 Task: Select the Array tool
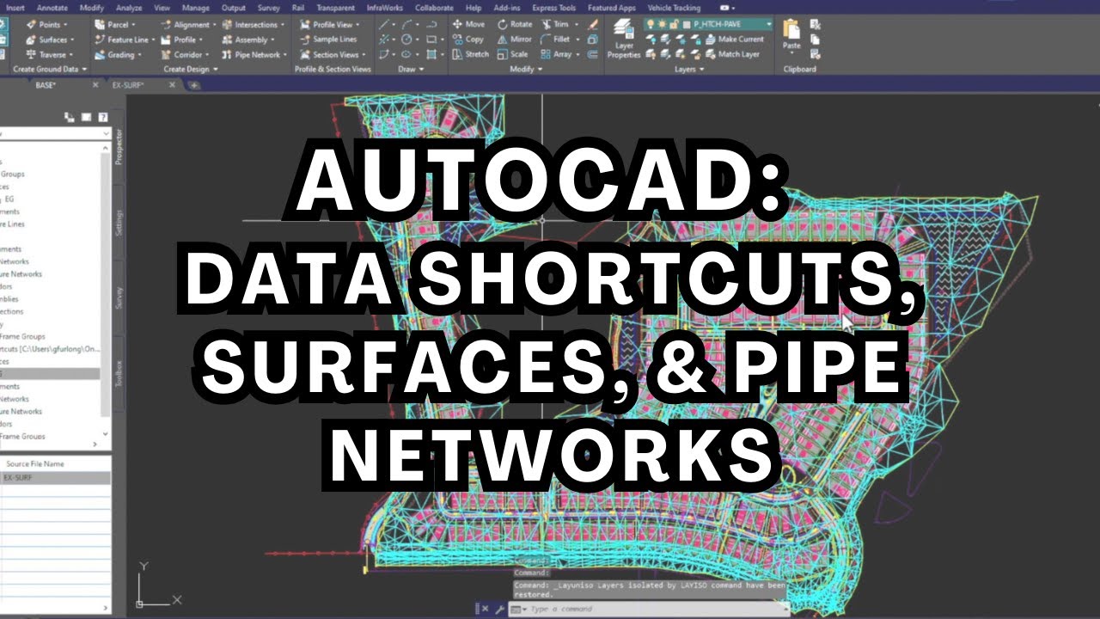[x=557, y=54]
